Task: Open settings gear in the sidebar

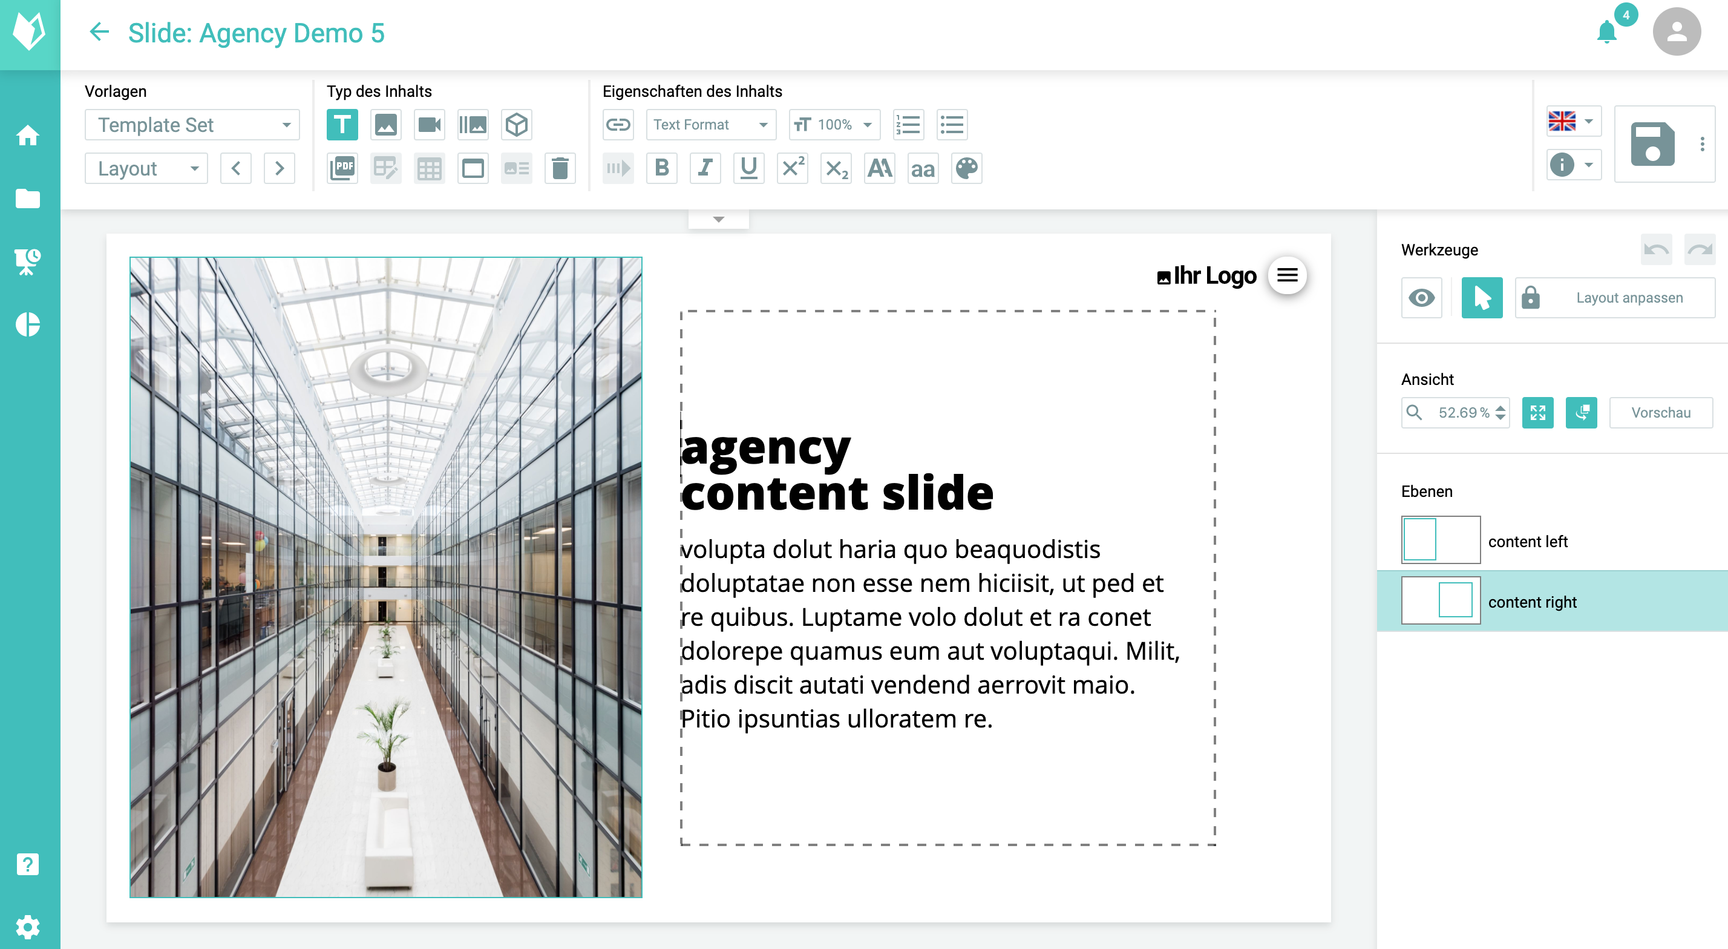Action: (27, 927)
